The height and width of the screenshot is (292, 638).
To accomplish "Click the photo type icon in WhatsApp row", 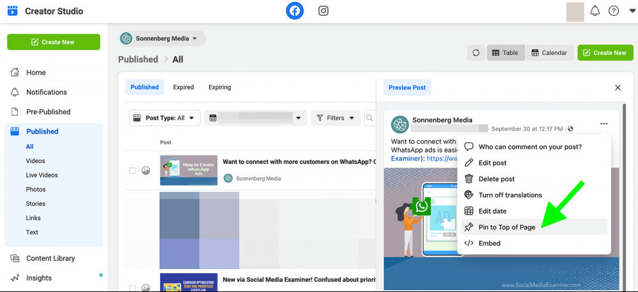I will 145,171.
